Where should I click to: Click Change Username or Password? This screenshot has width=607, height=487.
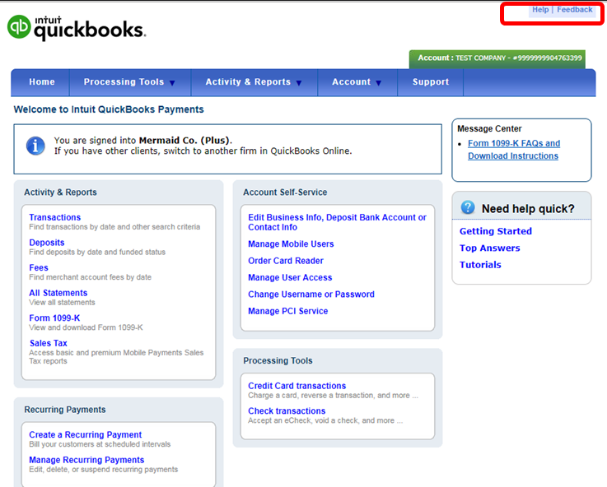pyautogui.click(x=311, y=295)
